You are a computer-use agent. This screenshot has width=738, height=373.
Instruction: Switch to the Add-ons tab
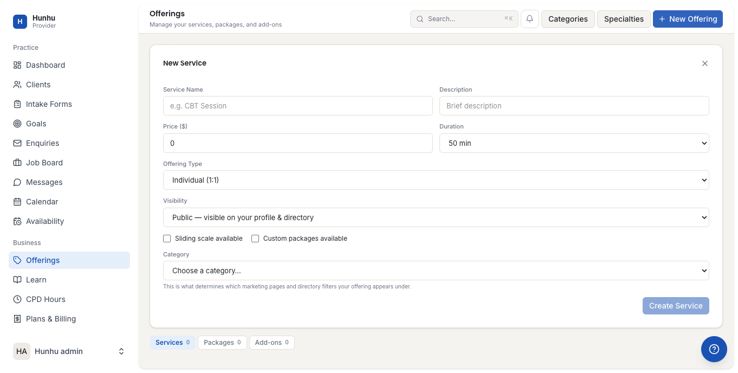coord(272,343)
